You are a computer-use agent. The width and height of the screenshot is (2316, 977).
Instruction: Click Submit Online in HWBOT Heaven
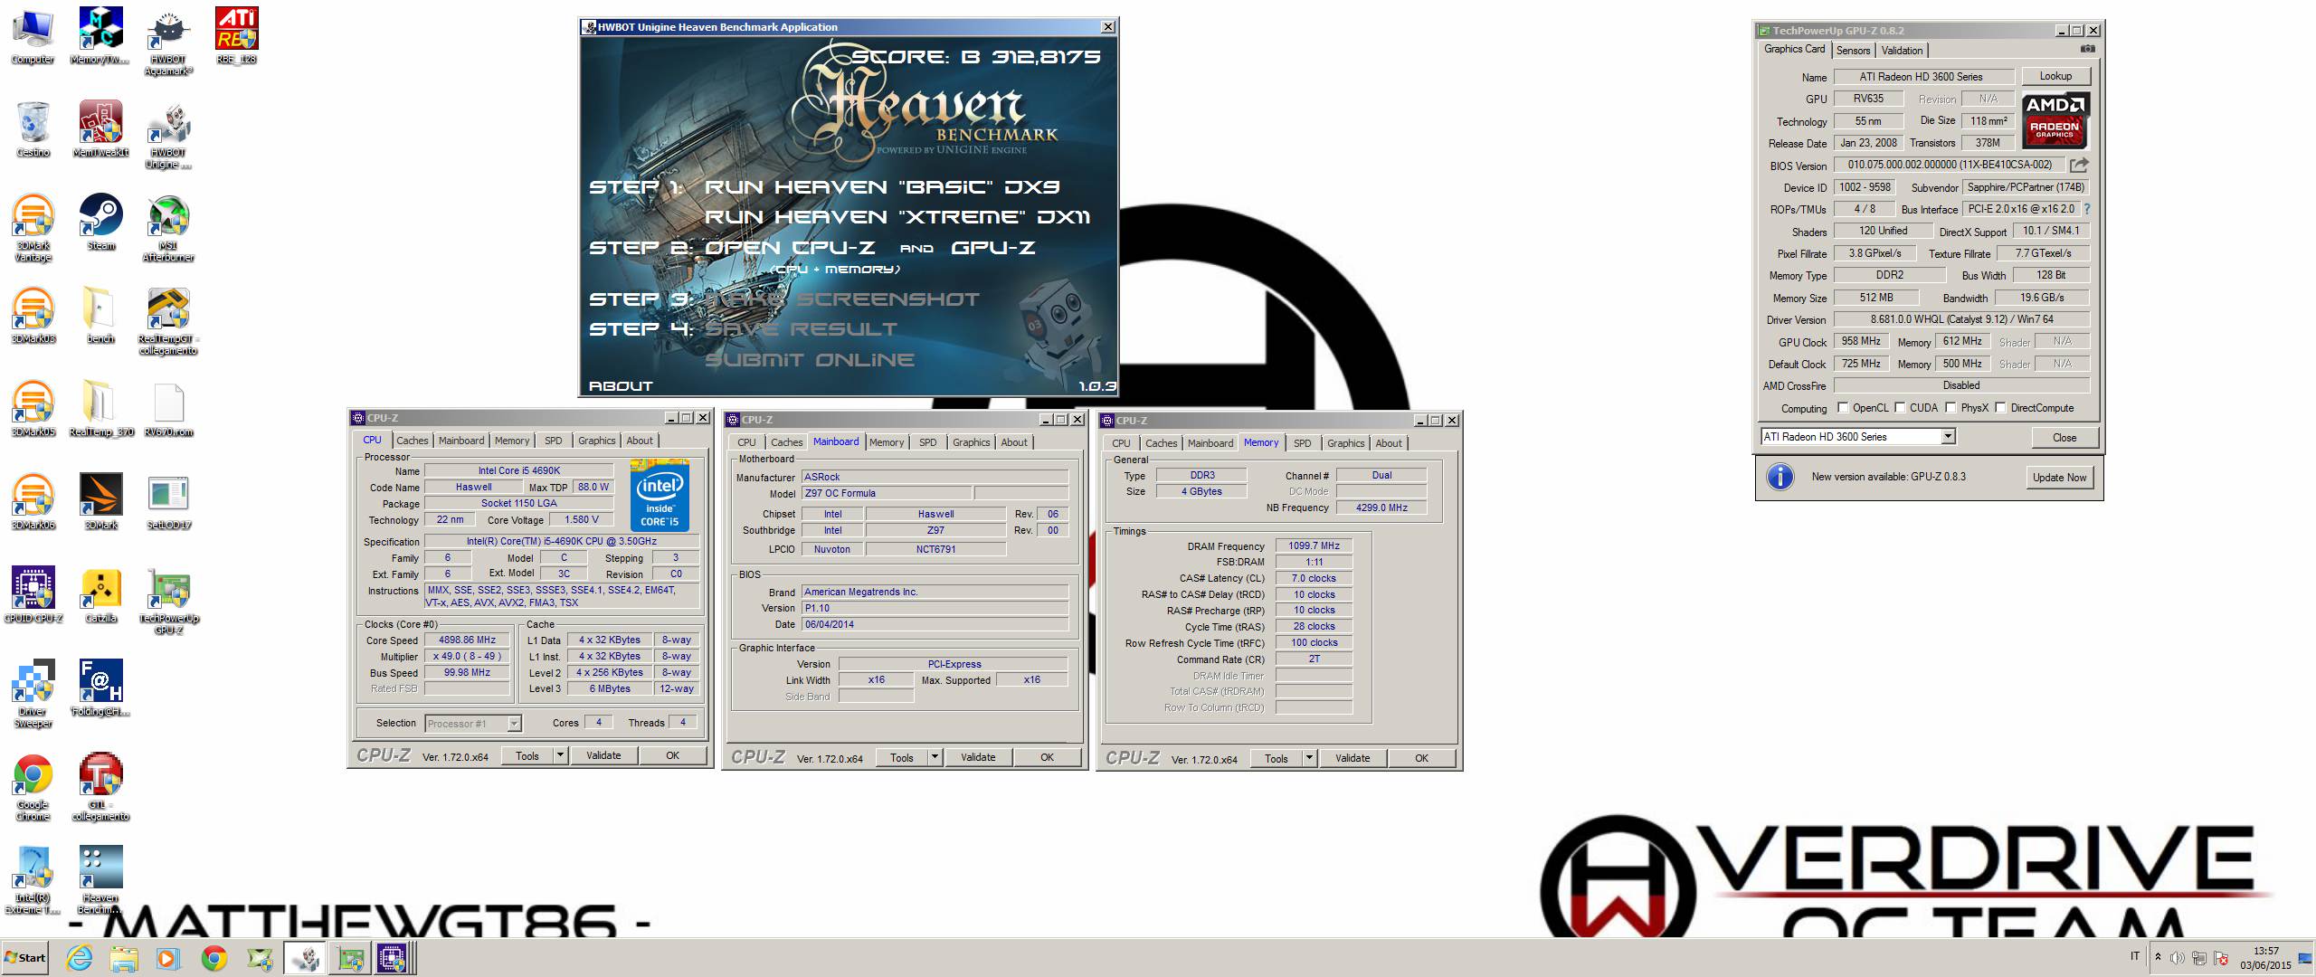[810, 360]
